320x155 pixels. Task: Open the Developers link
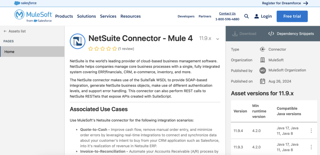click(x=186, y=16)
